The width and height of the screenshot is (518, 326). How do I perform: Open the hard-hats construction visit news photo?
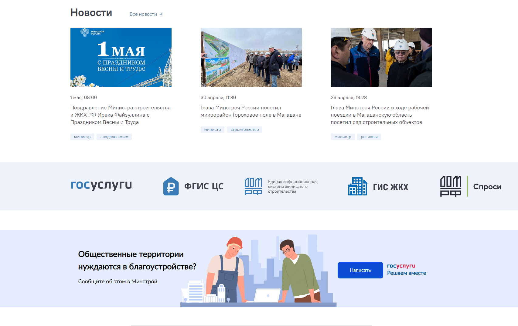coord(381,58)
